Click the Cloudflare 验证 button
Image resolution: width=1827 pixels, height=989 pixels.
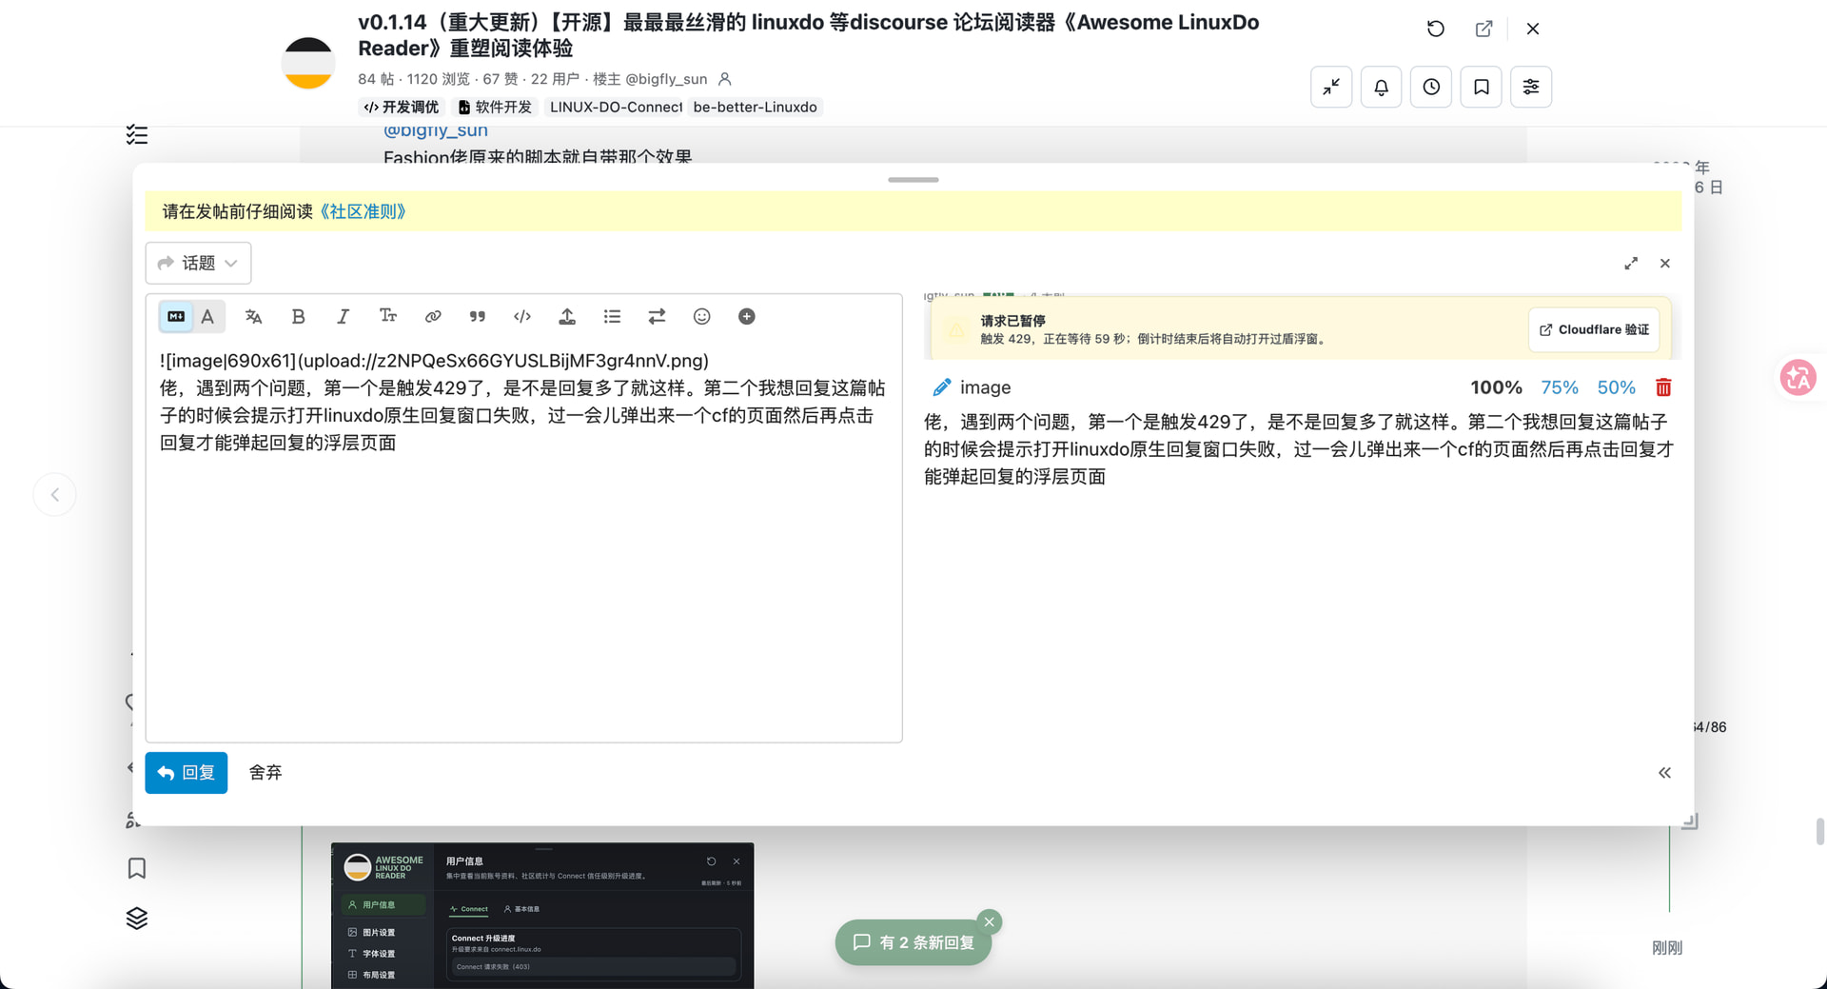[1594, 330]
